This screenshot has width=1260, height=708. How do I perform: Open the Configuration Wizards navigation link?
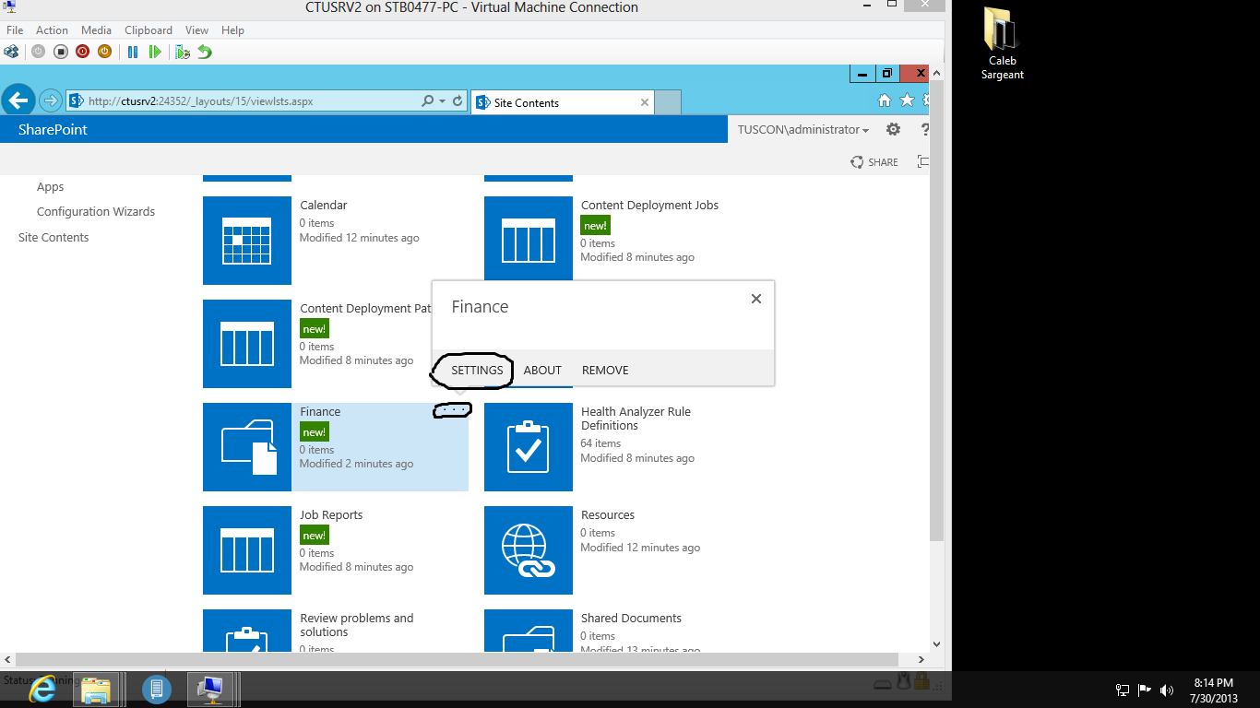point(96,211)
